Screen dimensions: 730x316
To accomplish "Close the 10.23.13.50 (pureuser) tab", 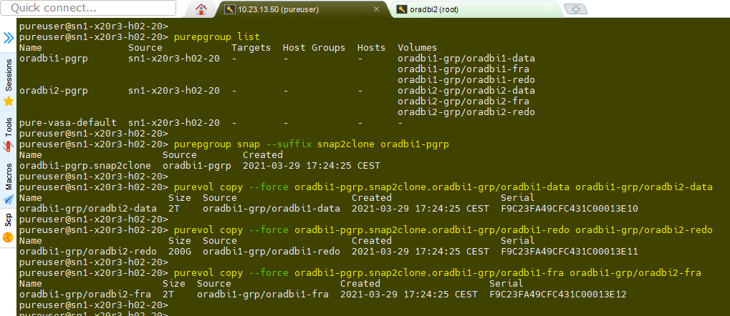I will tap(377, 9).
